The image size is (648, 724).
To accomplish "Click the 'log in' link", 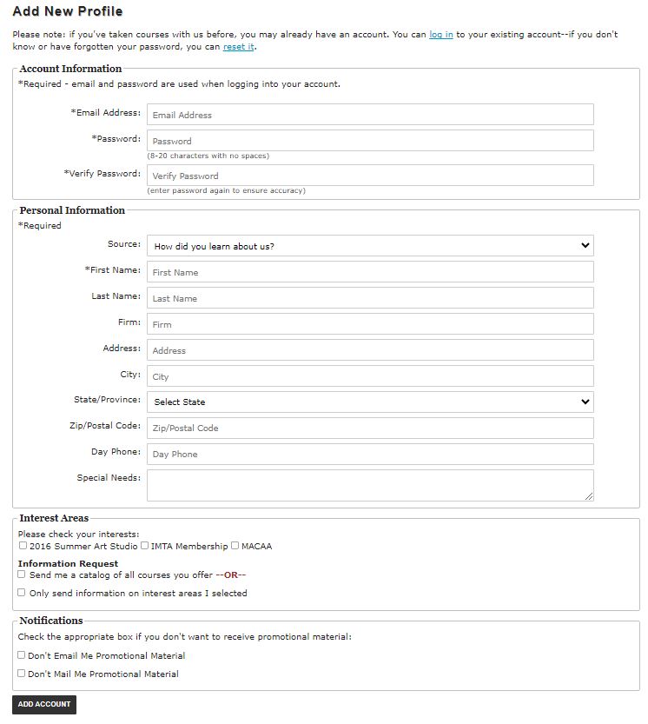I will 440,35.
